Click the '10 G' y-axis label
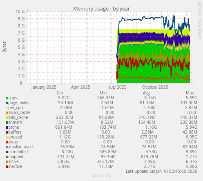Screen dimensions: 203x181 coord(20,11)
